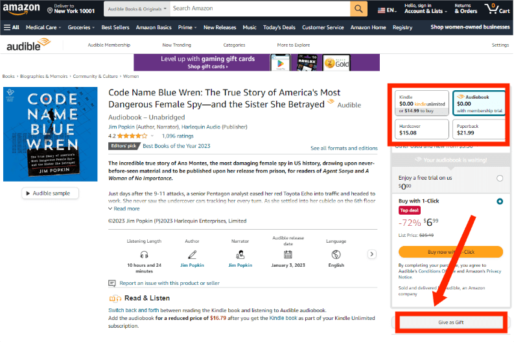The height and width of the screenshot is (342, 514).
Task: Play the Audible sample
Action: tap(50, 193)
